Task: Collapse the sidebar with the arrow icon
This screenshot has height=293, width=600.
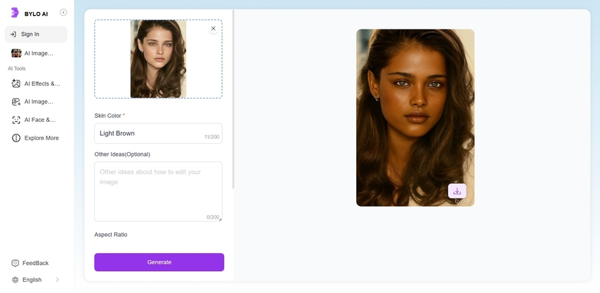Action: click(x=63, y=13)
